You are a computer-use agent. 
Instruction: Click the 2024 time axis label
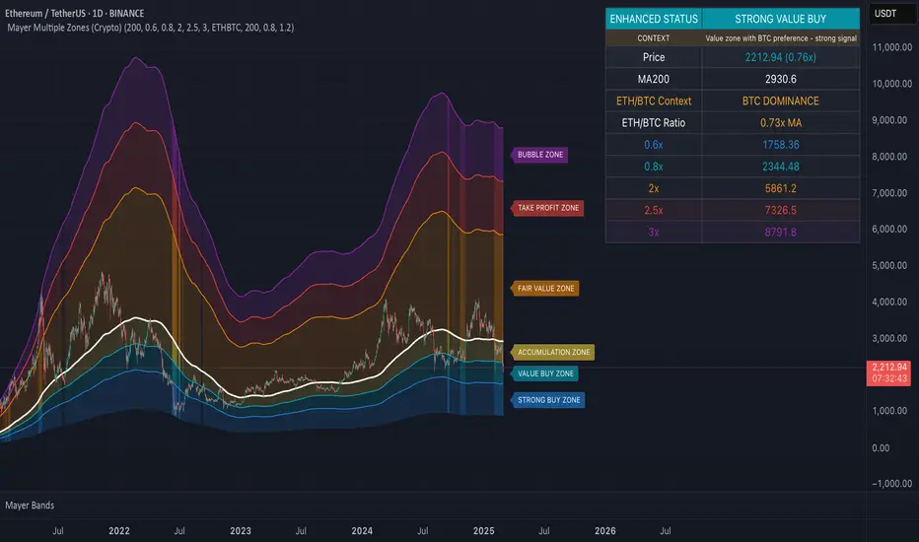point(362,531)
